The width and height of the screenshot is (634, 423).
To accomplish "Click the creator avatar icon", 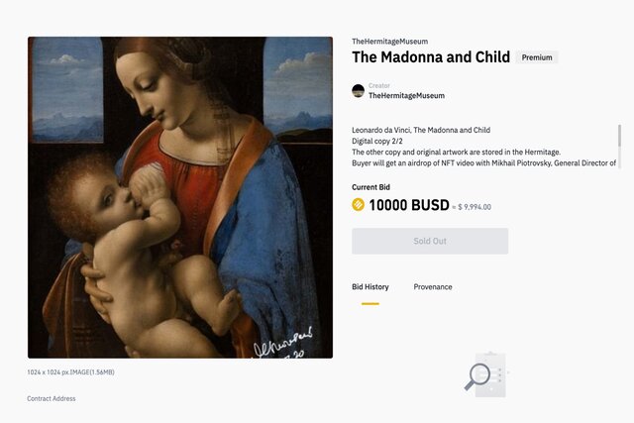I will [x=359, y=91].
